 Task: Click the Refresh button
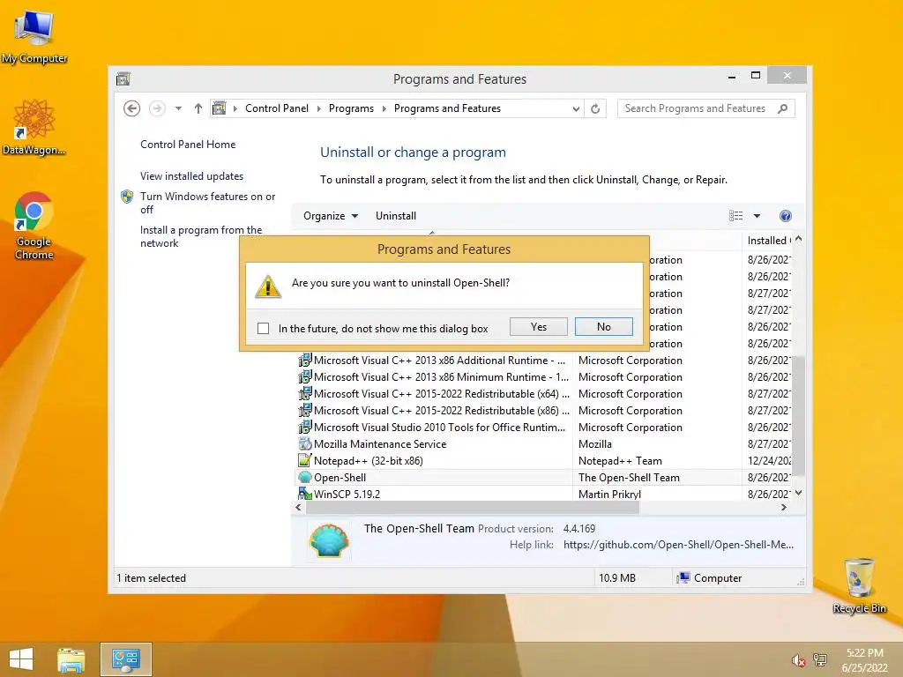tap(595, 108)
